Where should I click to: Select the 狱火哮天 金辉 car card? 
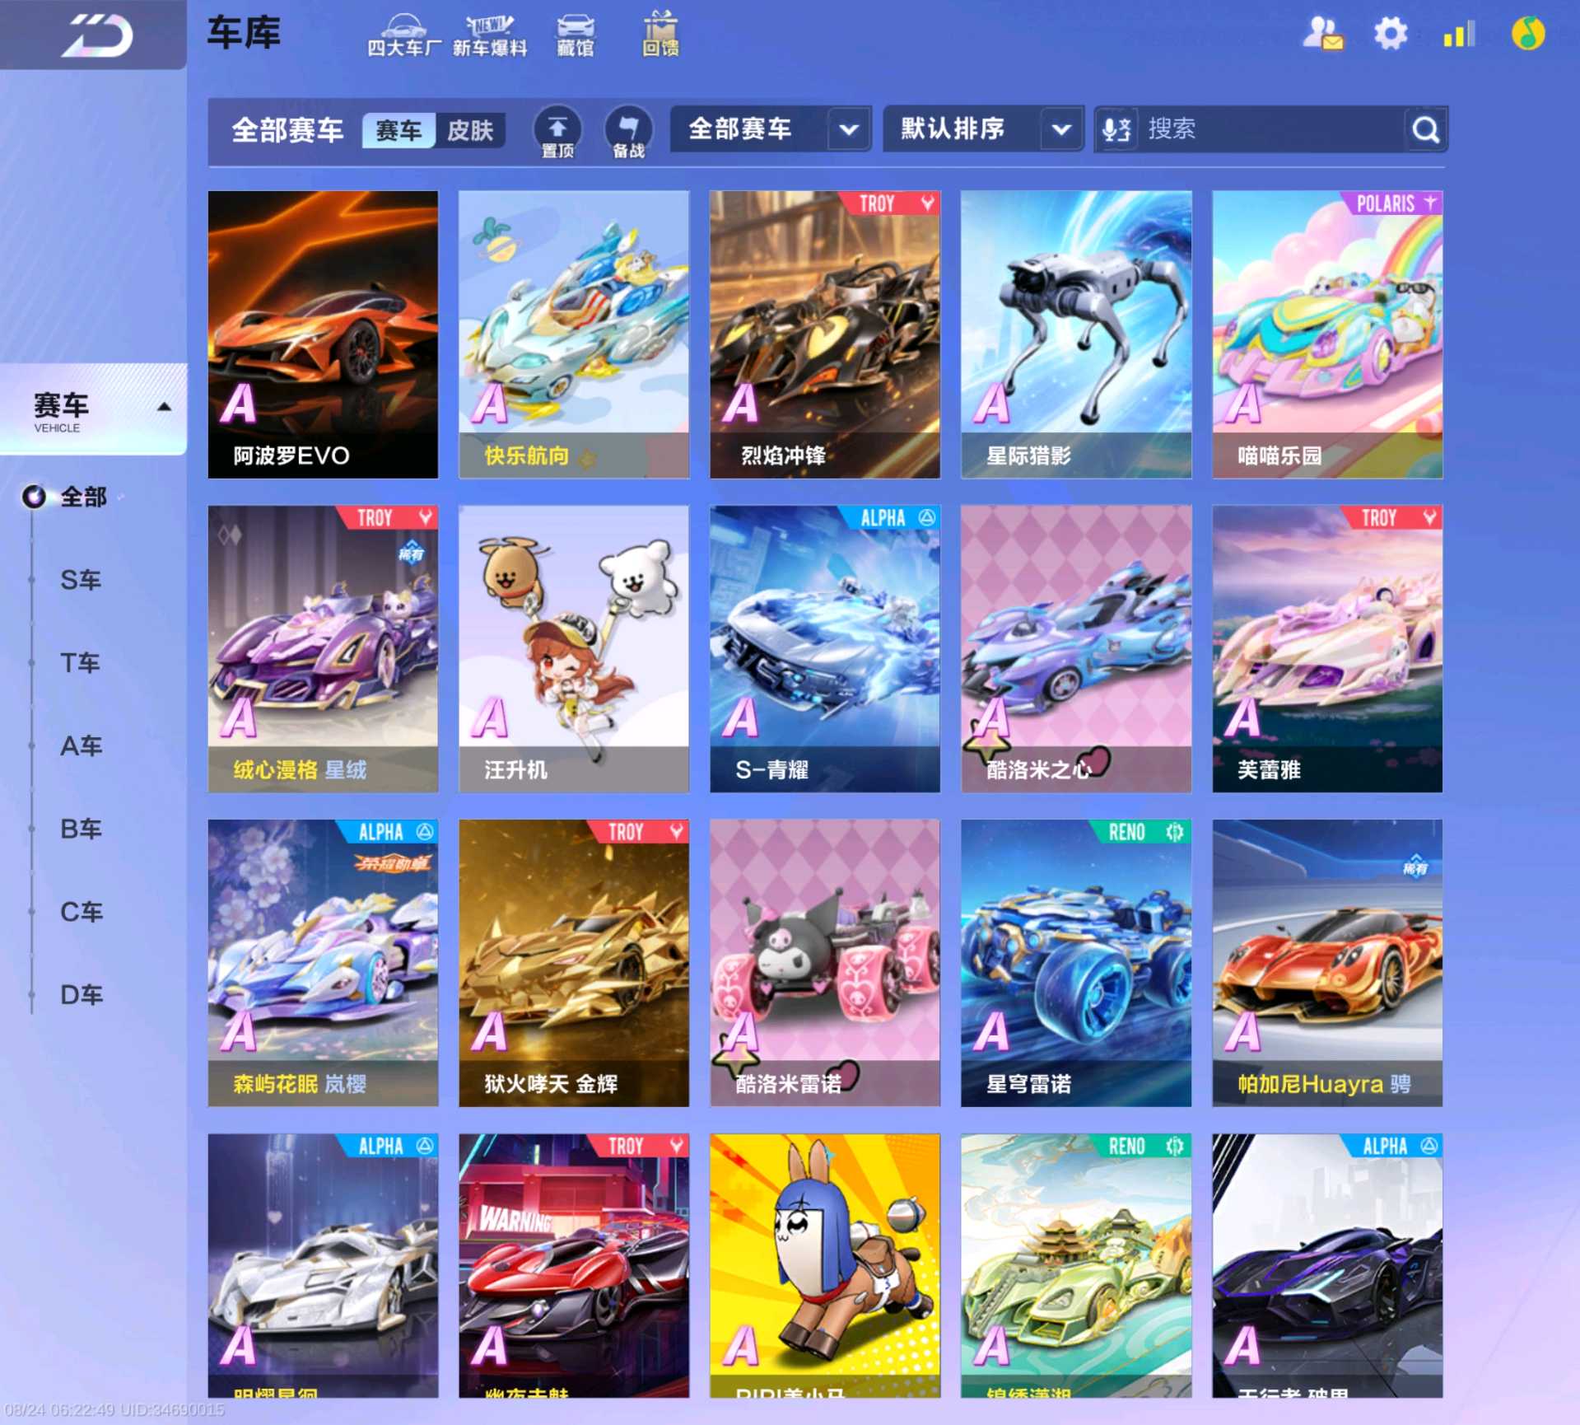click(574, 963)
